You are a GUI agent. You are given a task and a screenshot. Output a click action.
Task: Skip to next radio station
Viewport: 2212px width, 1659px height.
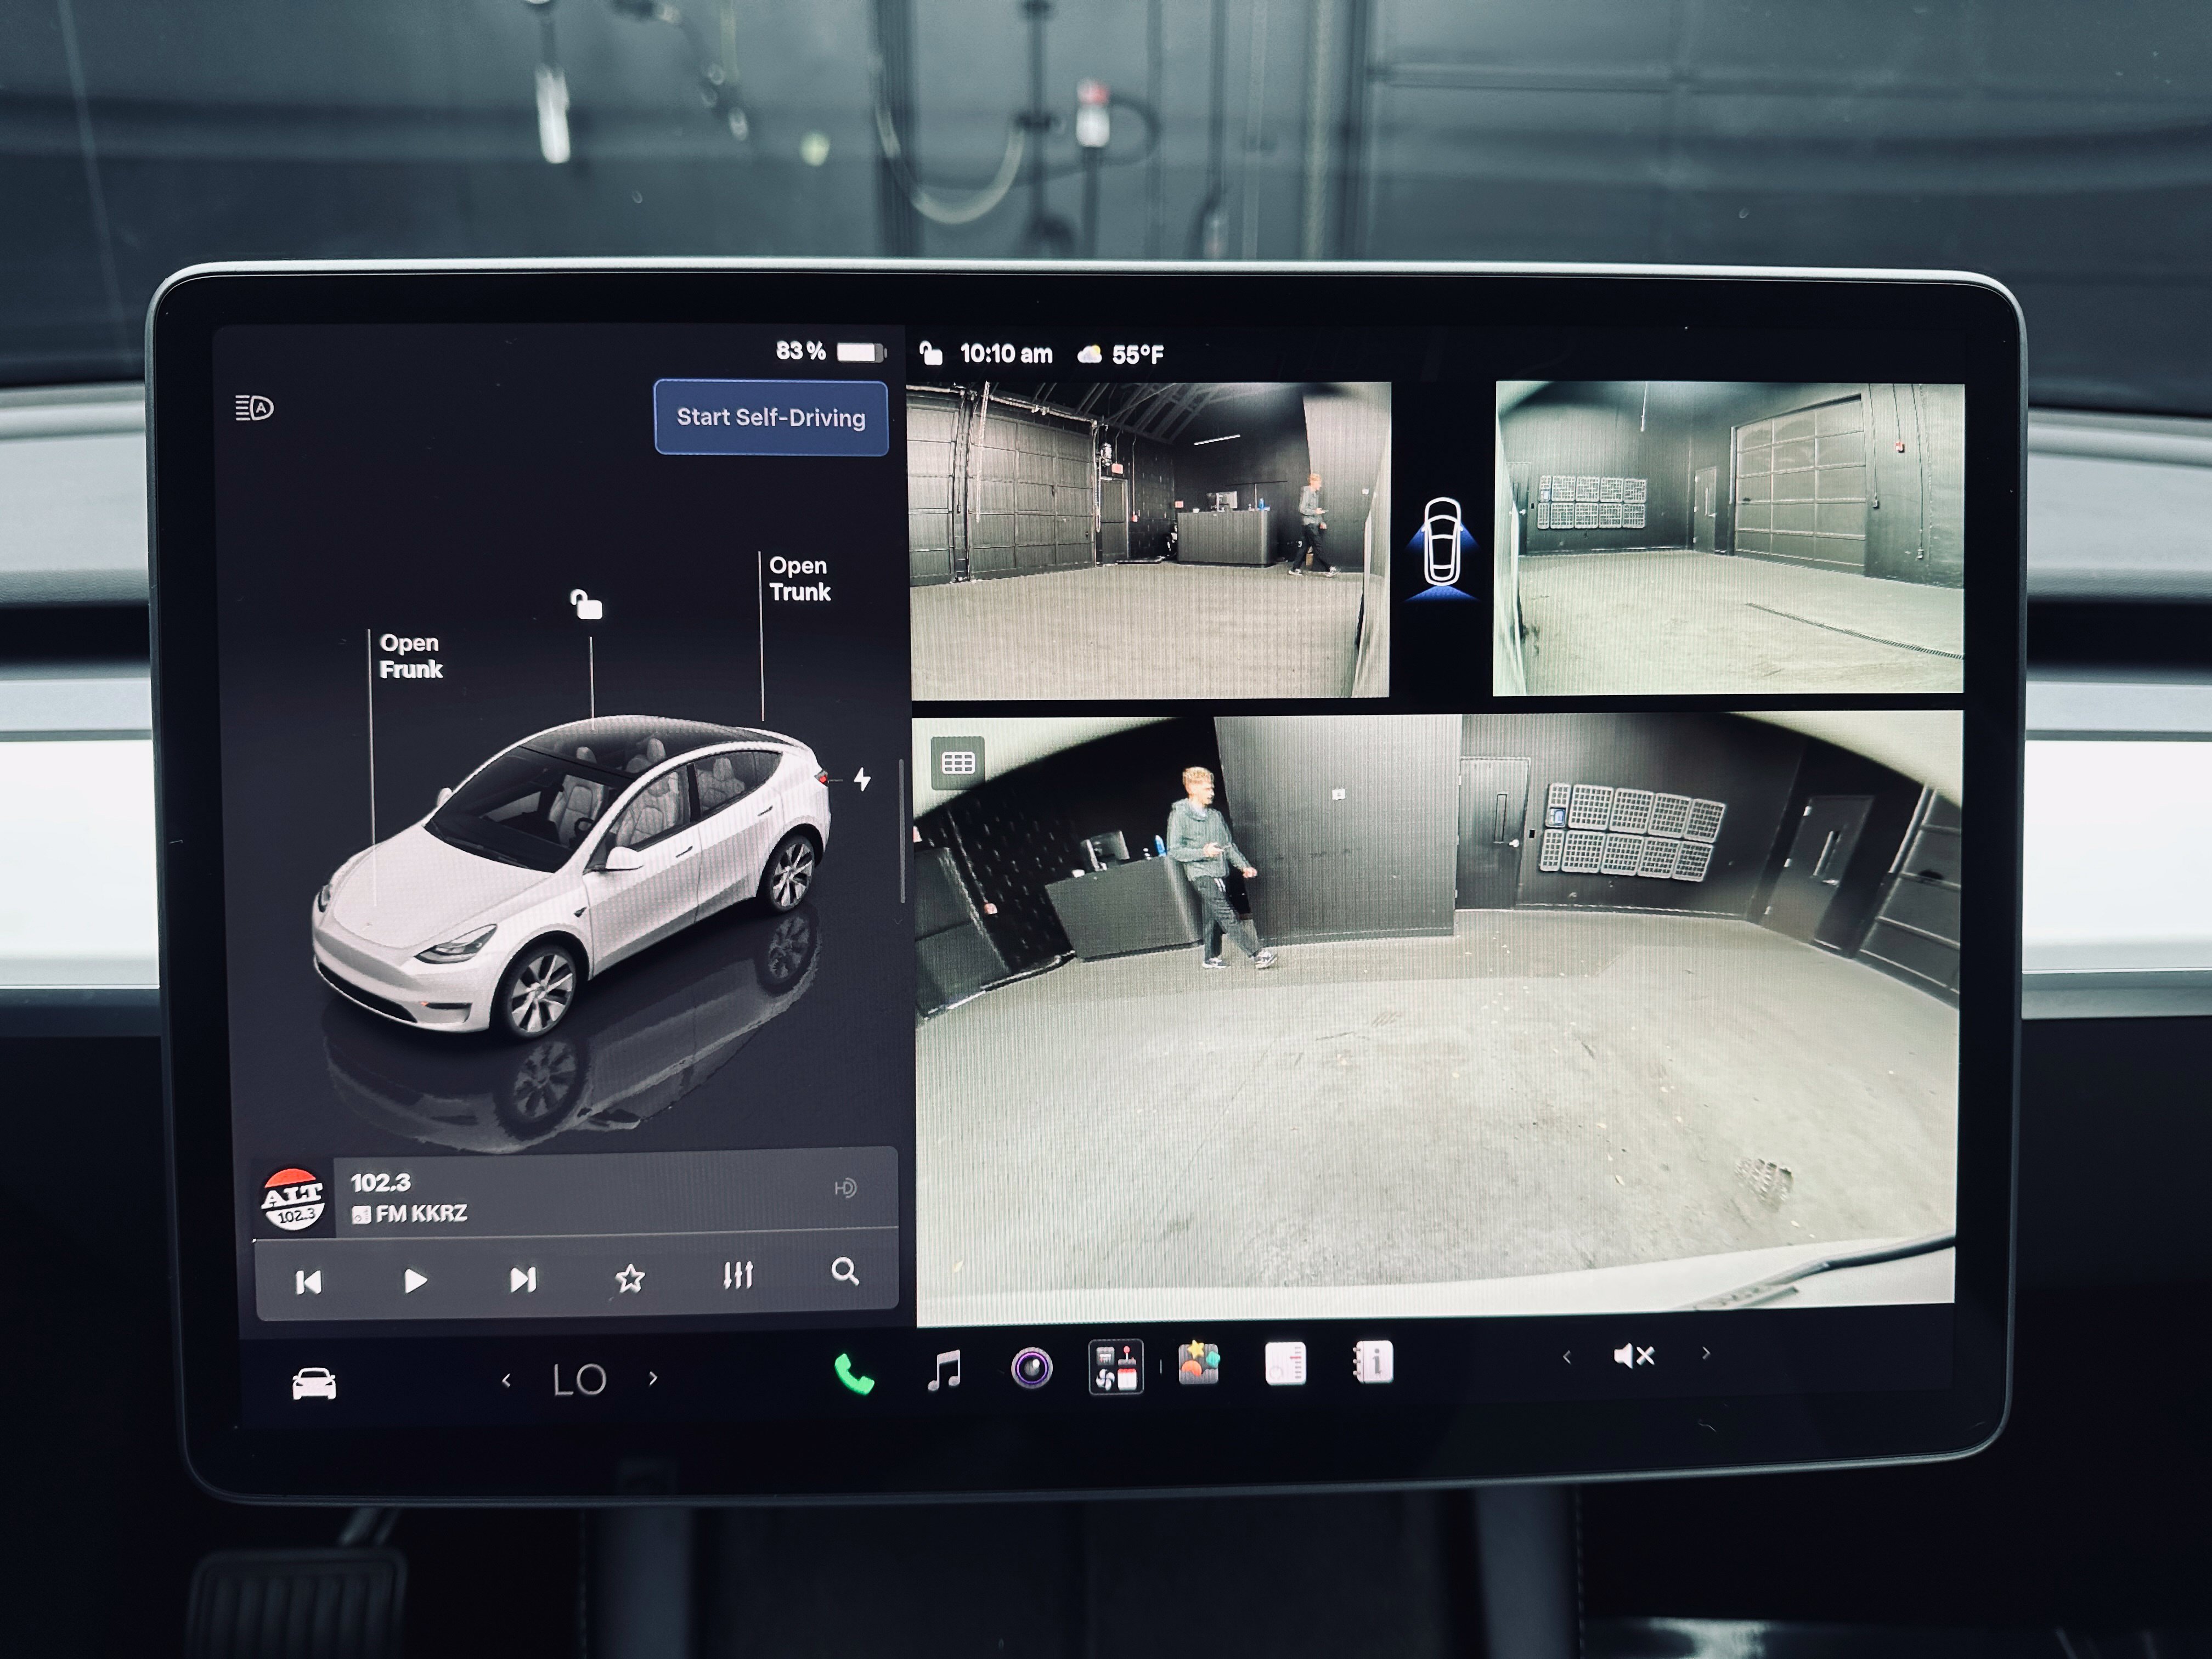[x=523, y=1280]
